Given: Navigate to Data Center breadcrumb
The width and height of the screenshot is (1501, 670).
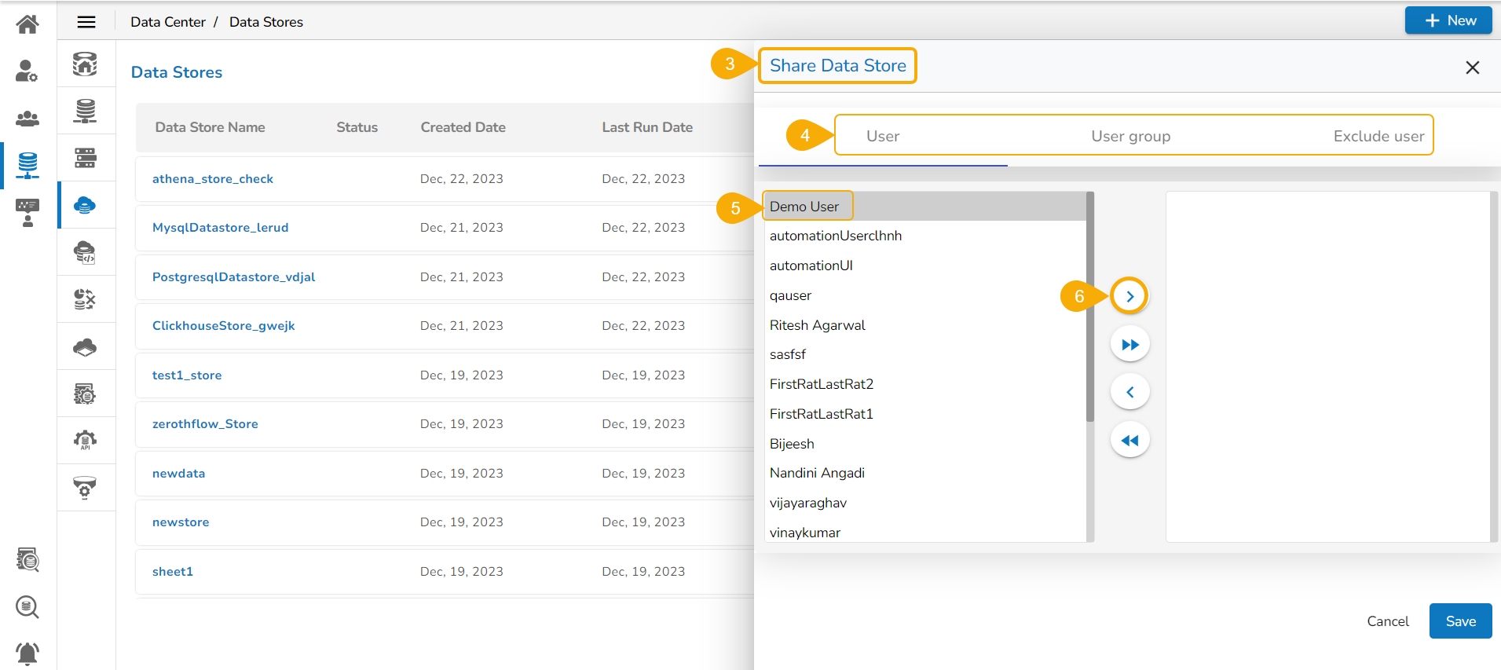Looking at the screenshot, I should (x=168, y=22).
